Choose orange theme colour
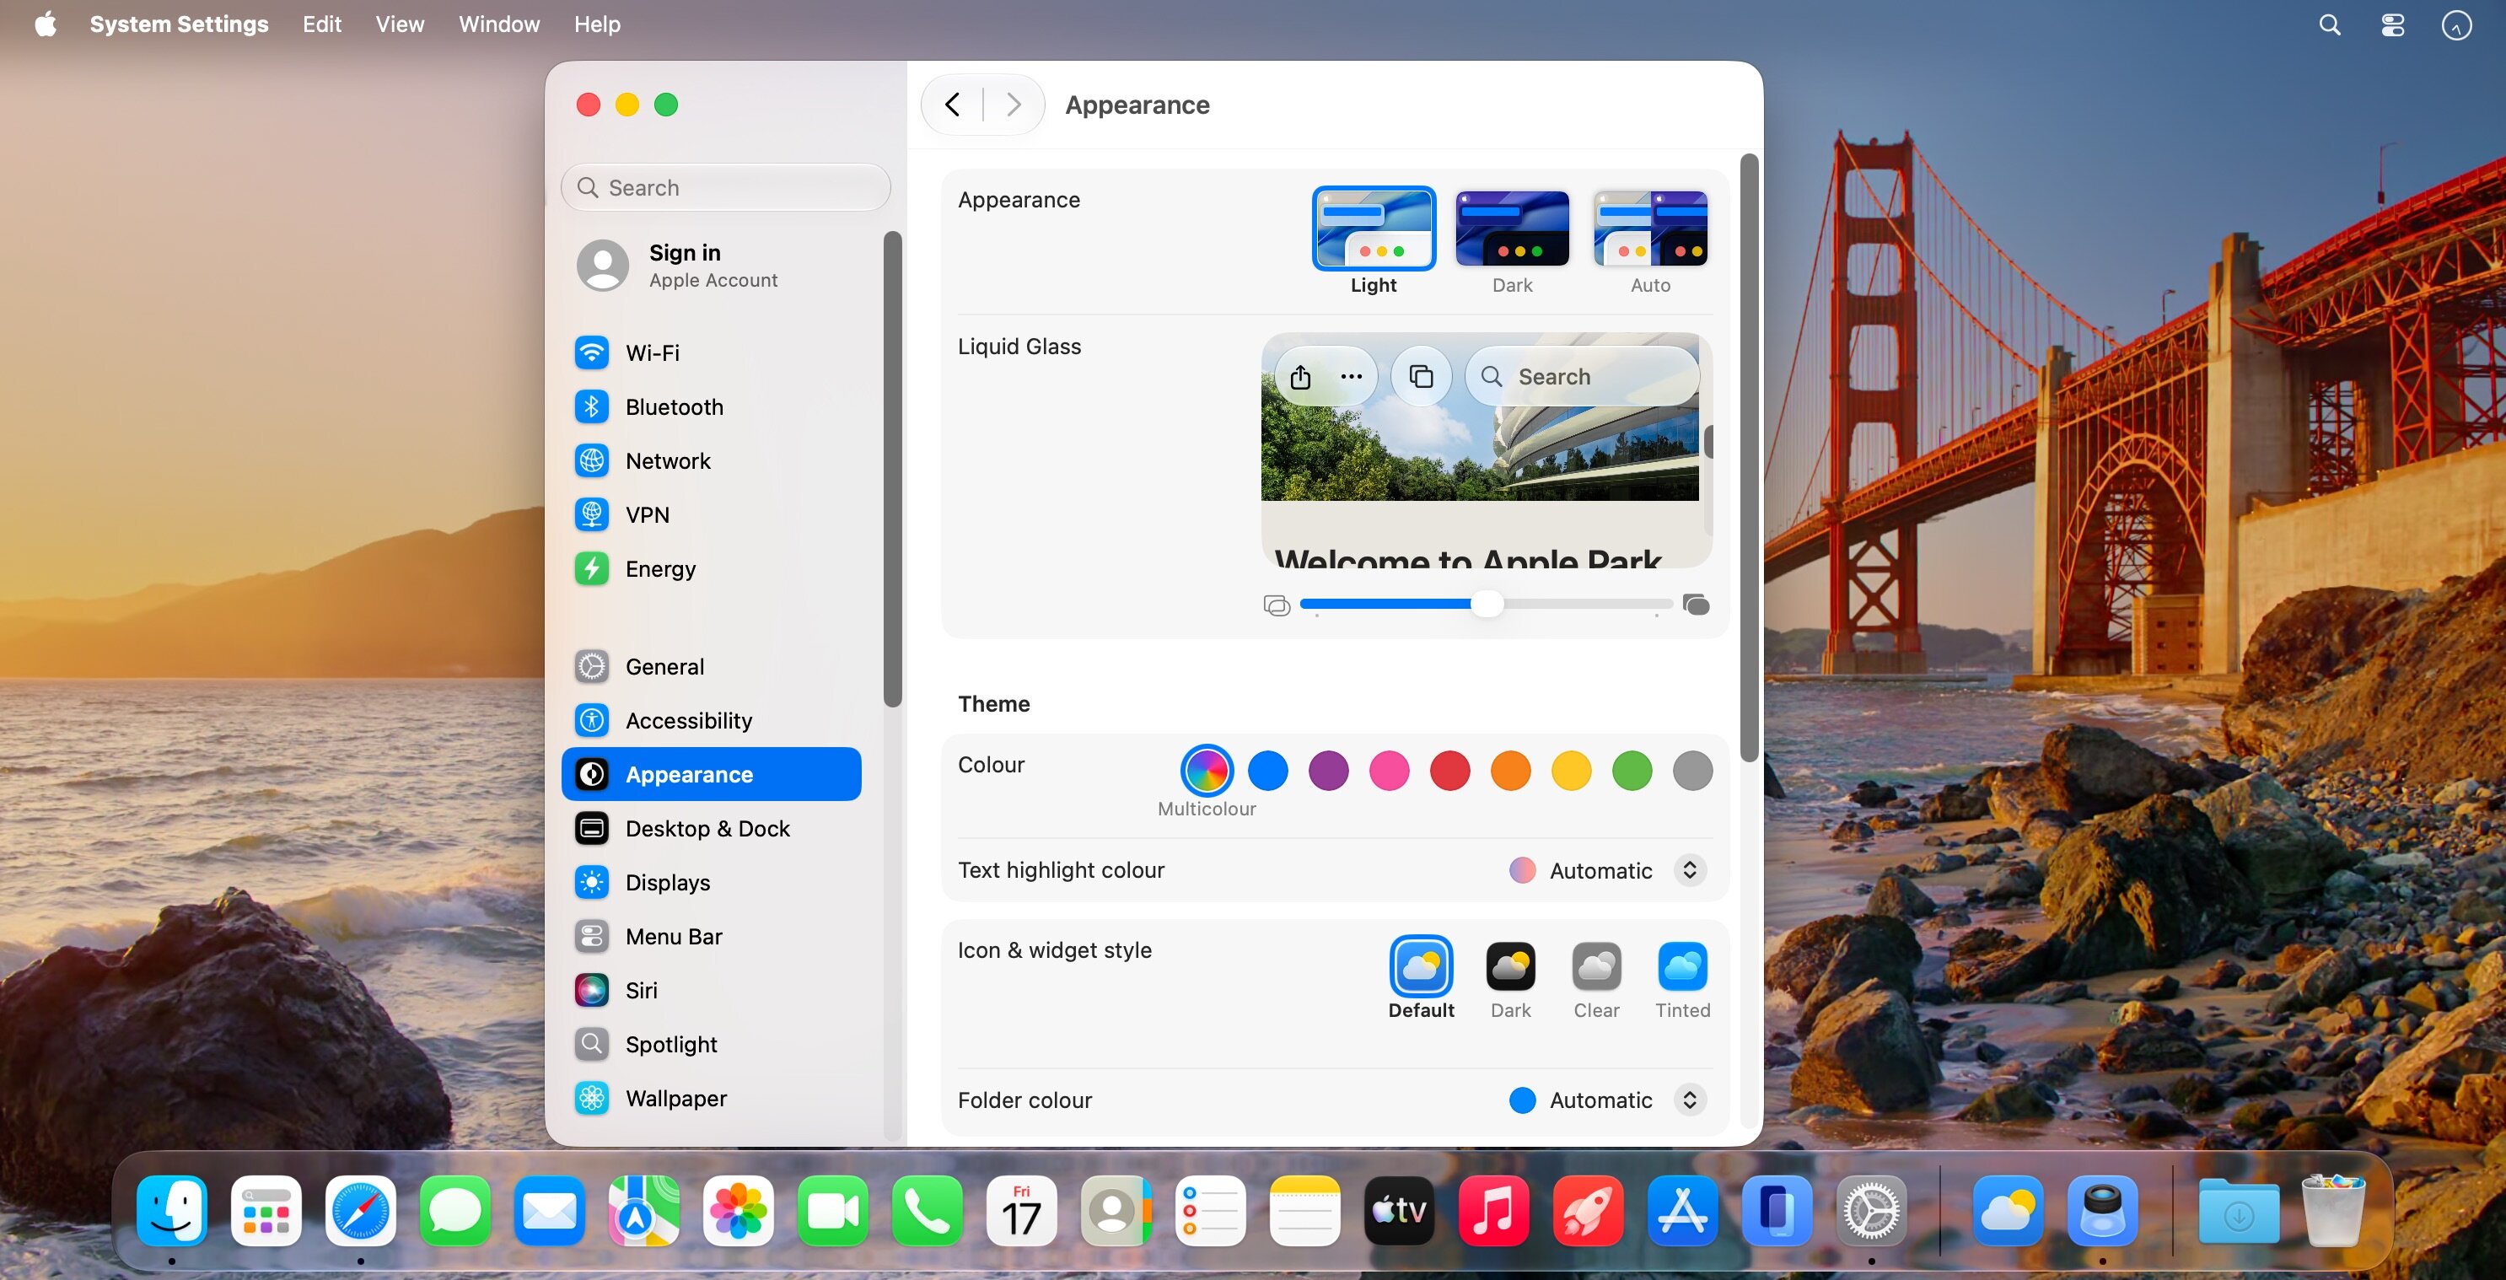 click(1511, 771)
